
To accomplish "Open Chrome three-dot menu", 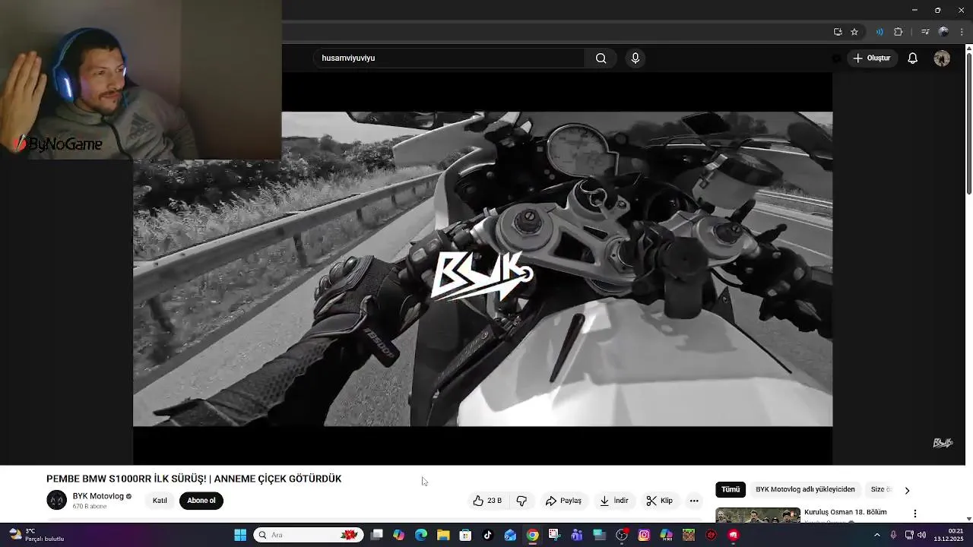I will pos(962,32).
